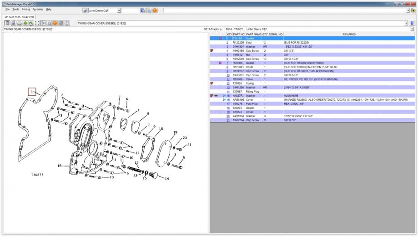Click the green back arrow toolbar icon
Viewport: 418px width, 236px height.
click(25, 23)
